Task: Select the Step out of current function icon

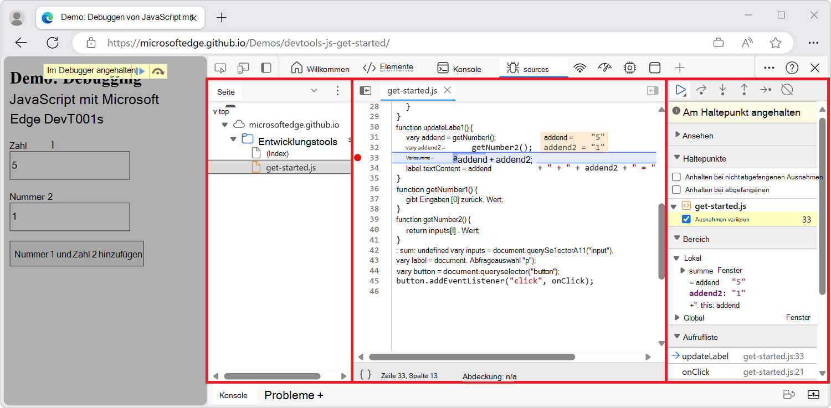Action: coord(744,89)
